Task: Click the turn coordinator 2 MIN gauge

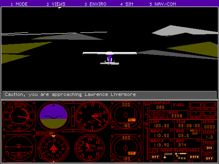Action: pyautogui.click(x=19, y=148)
